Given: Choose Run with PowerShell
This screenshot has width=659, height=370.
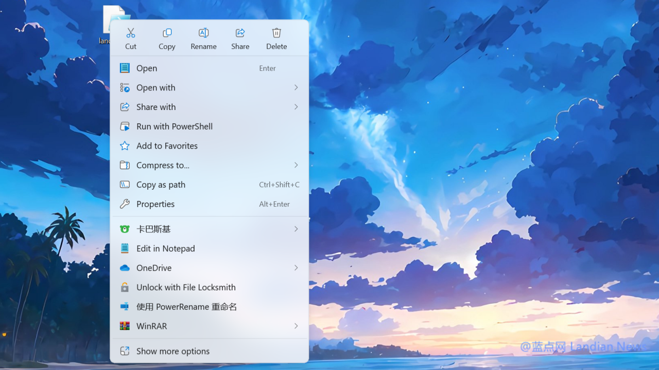Looking at the screenshot, I should pyautogui.click(x=174, y=126).
